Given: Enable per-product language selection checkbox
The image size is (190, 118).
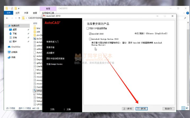Looking at the screenshot, I should (87, 28).
